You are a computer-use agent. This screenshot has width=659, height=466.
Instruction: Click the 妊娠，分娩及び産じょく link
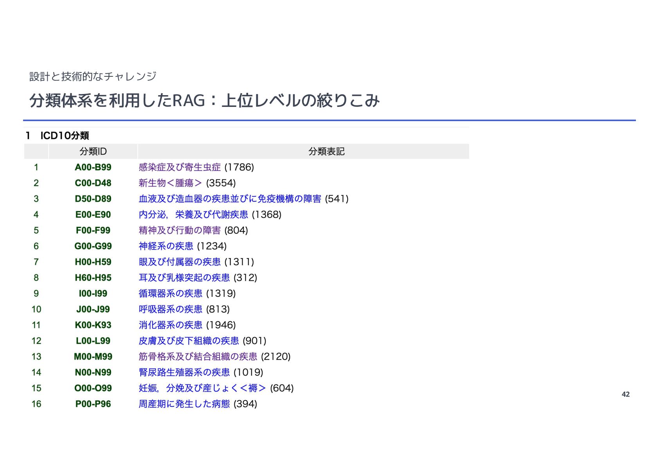pyautogui.click(x=202, y=388)
